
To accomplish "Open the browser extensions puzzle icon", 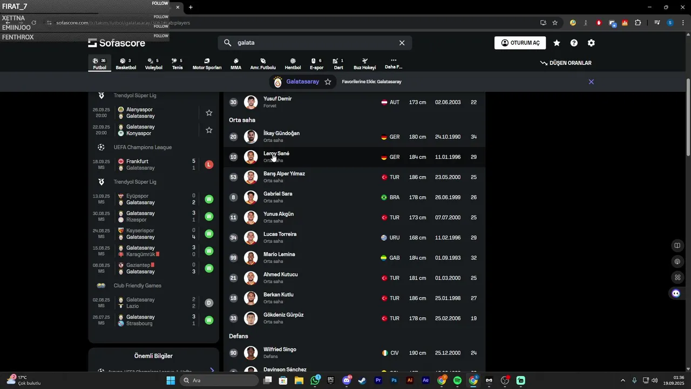I will 638,23.
